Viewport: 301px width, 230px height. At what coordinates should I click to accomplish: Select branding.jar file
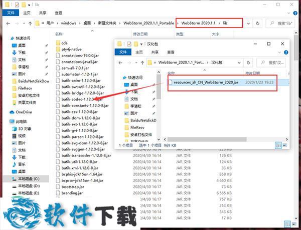pos(72,193)
